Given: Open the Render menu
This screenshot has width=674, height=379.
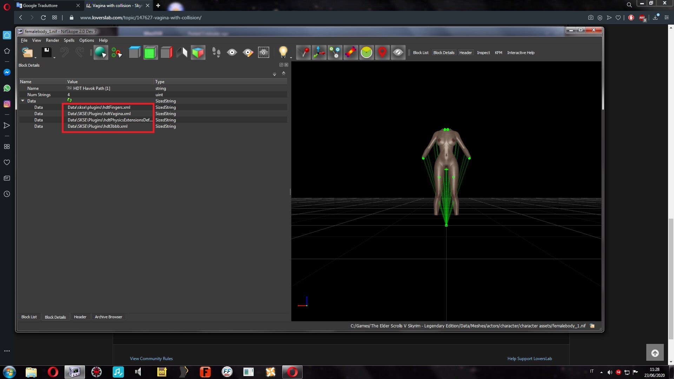Looking at the screenshot, I should tap(52, 40).
